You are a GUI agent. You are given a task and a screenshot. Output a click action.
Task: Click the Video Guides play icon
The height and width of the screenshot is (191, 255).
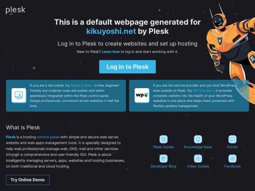(x=198, y=158)
